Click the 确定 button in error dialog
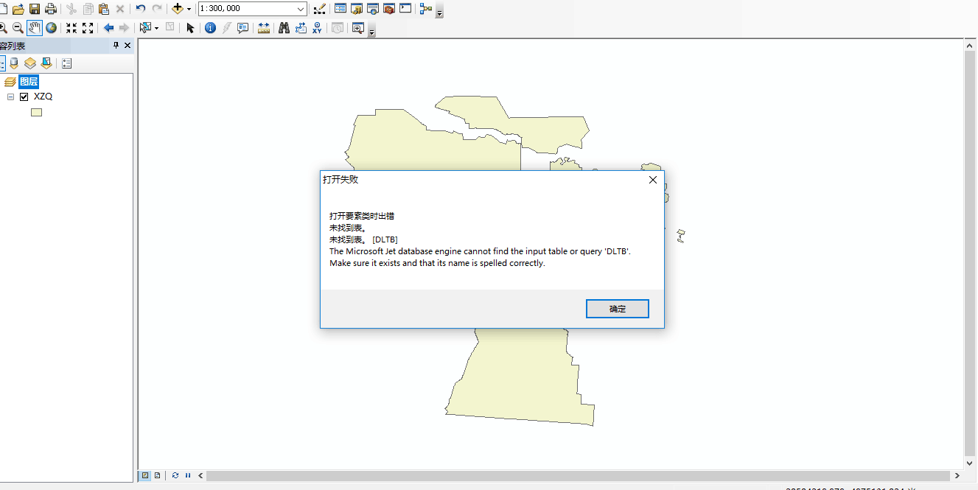978x490 pixels. pos(617,309)
